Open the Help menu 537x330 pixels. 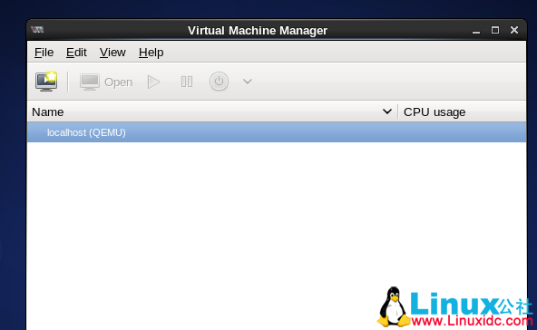[x=151, y=53]
